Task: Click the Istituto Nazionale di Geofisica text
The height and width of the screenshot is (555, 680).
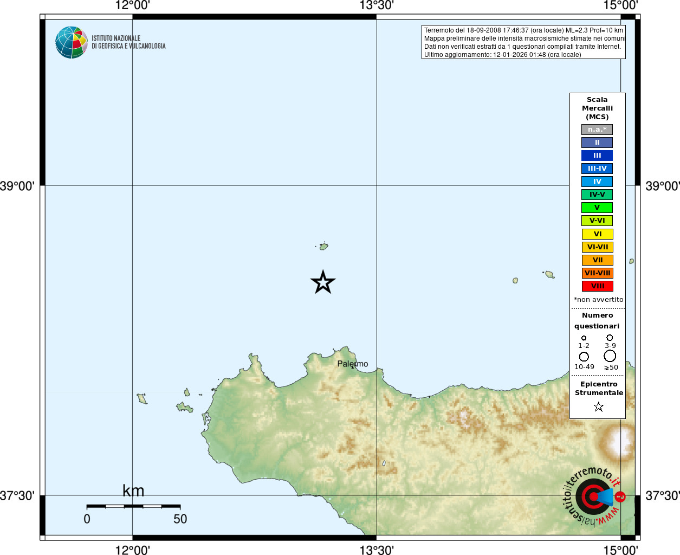Action: (x=128, y=42)
